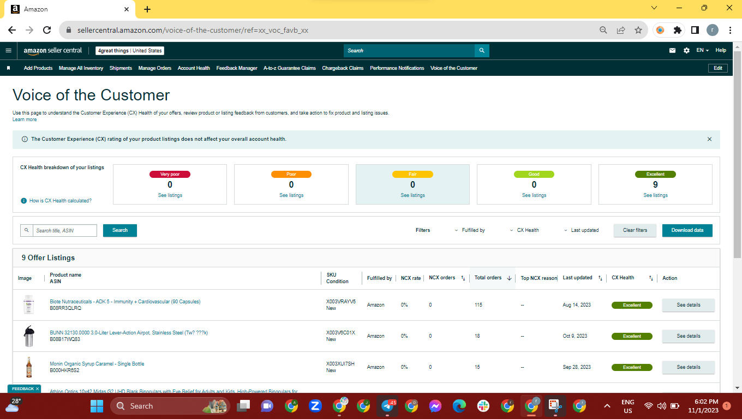The height and width of the screenshot is (419, 742).
Task: Click the teal search magnifier button
Action: (482, 51)
